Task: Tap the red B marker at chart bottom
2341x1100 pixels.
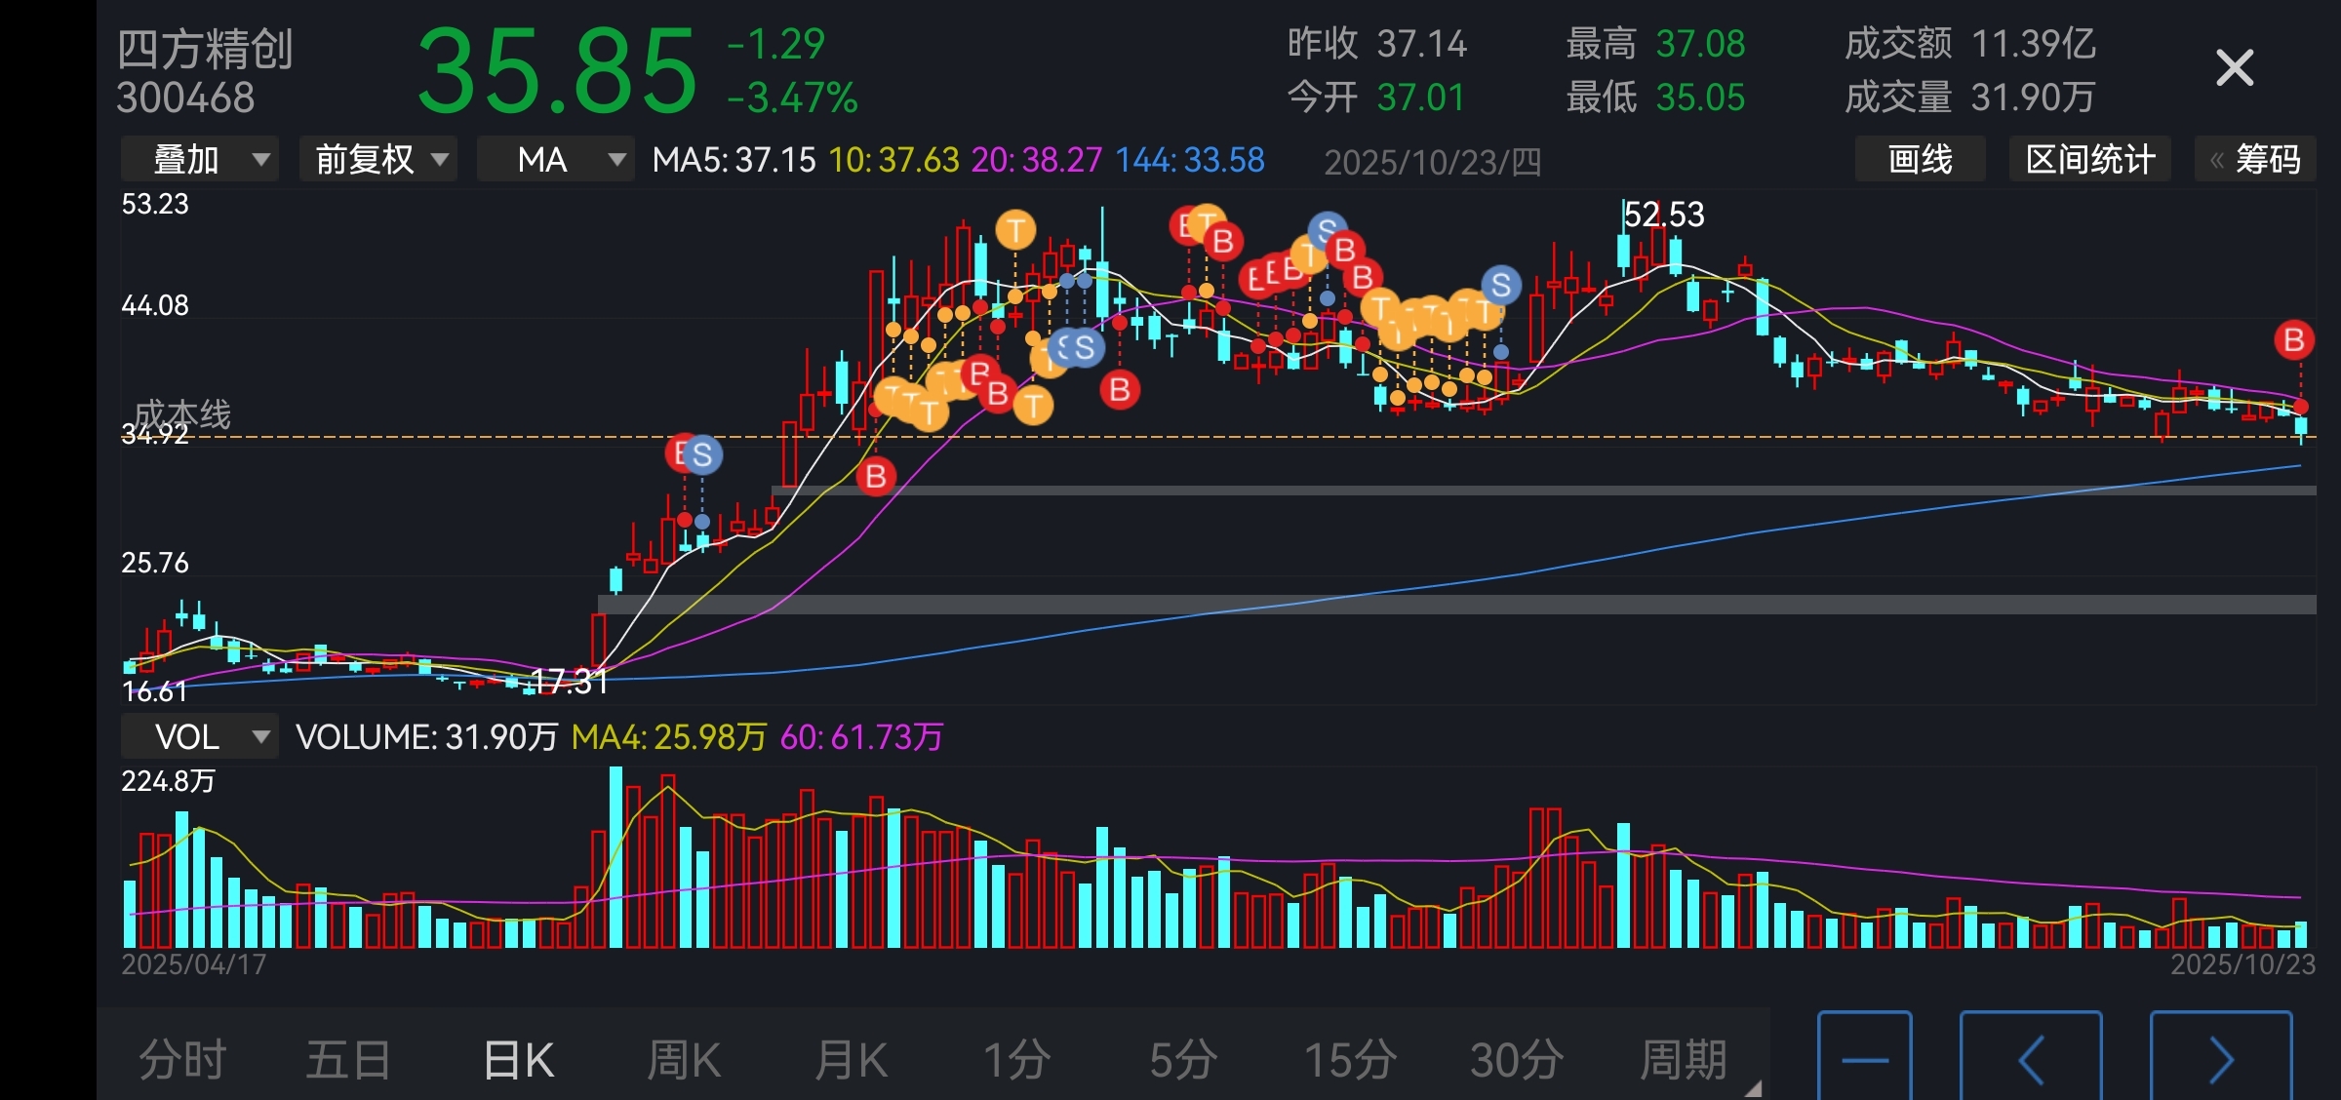Action: pyautogui.click(x=876, y=477)
